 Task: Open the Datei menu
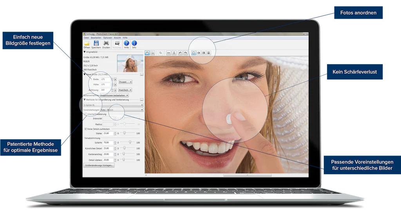click(87, 38)
